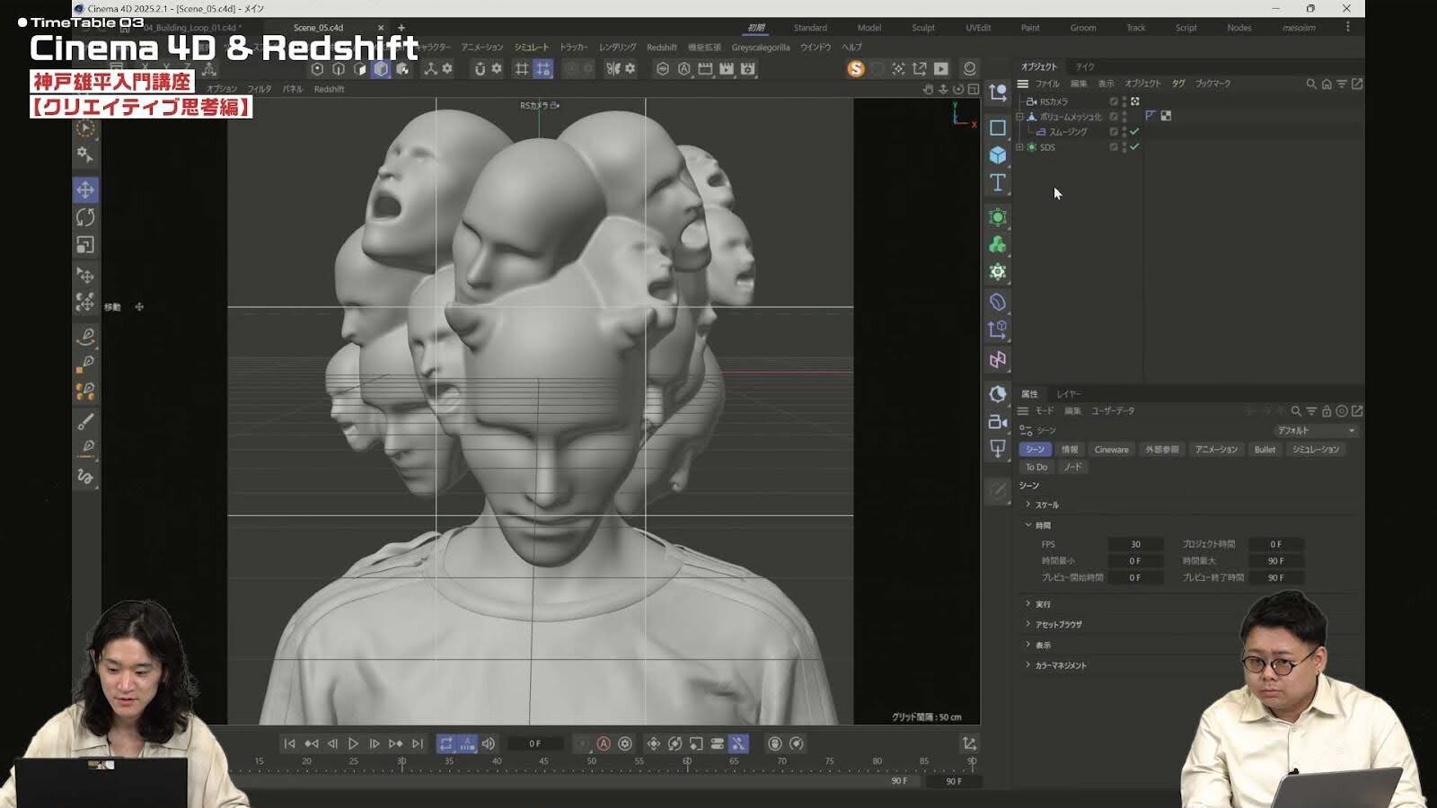
Task: Search objects using the magnifier icon
Action: (x=1310, y=83)
